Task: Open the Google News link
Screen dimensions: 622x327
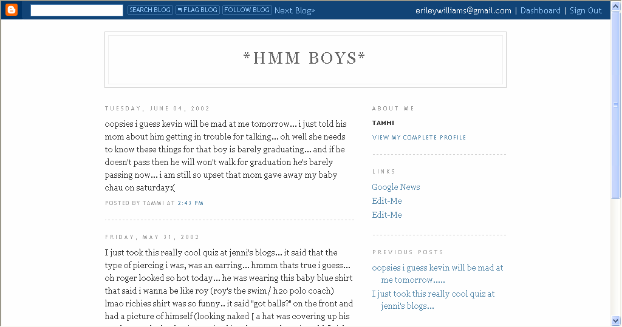Action: tap(396, 187)
